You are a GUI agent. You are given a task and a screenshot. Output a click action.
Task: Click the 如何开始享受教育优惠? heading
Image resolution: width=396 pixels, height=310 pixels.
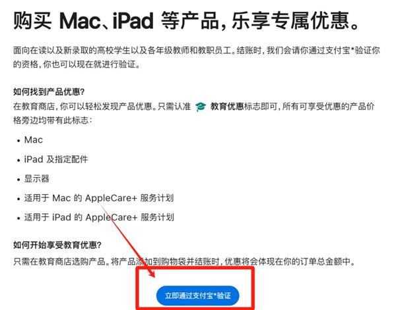coord(57,245)
